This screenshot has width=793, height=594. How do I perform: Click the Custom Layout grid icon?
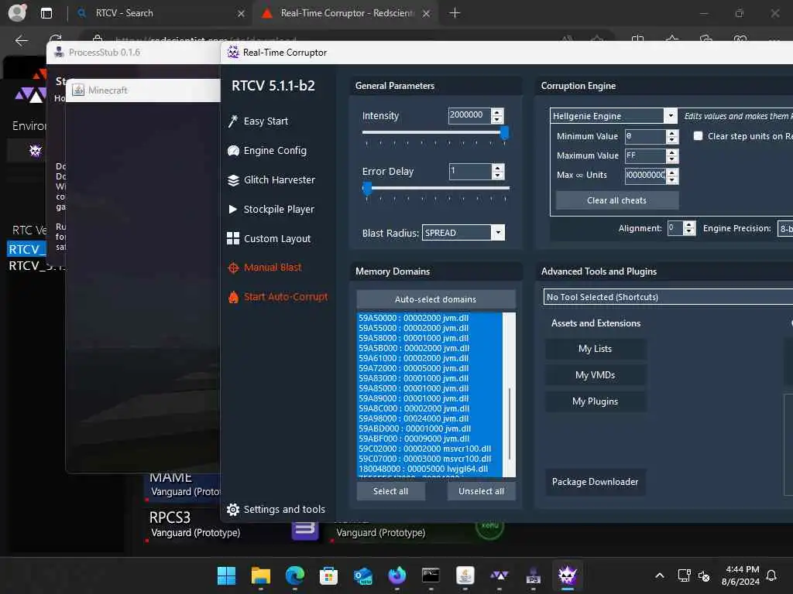tap(233, 238)
